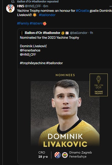112x165 pixels.
Task: Open the #ballondor hashtag in HNS tweet
Action: tap(47, 15)
